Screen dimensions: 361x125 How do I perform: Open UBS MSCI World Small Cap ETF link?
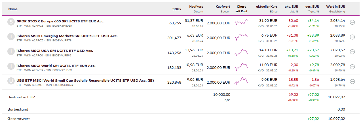[85, 80]
